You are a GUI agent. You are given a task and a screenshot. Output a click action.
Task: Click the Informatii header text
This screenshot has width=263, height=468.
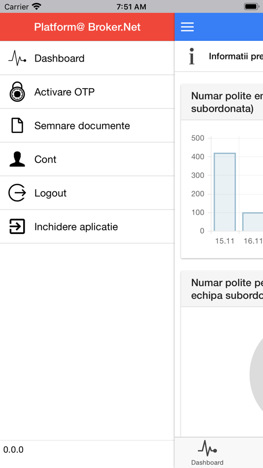click(236, 56)
